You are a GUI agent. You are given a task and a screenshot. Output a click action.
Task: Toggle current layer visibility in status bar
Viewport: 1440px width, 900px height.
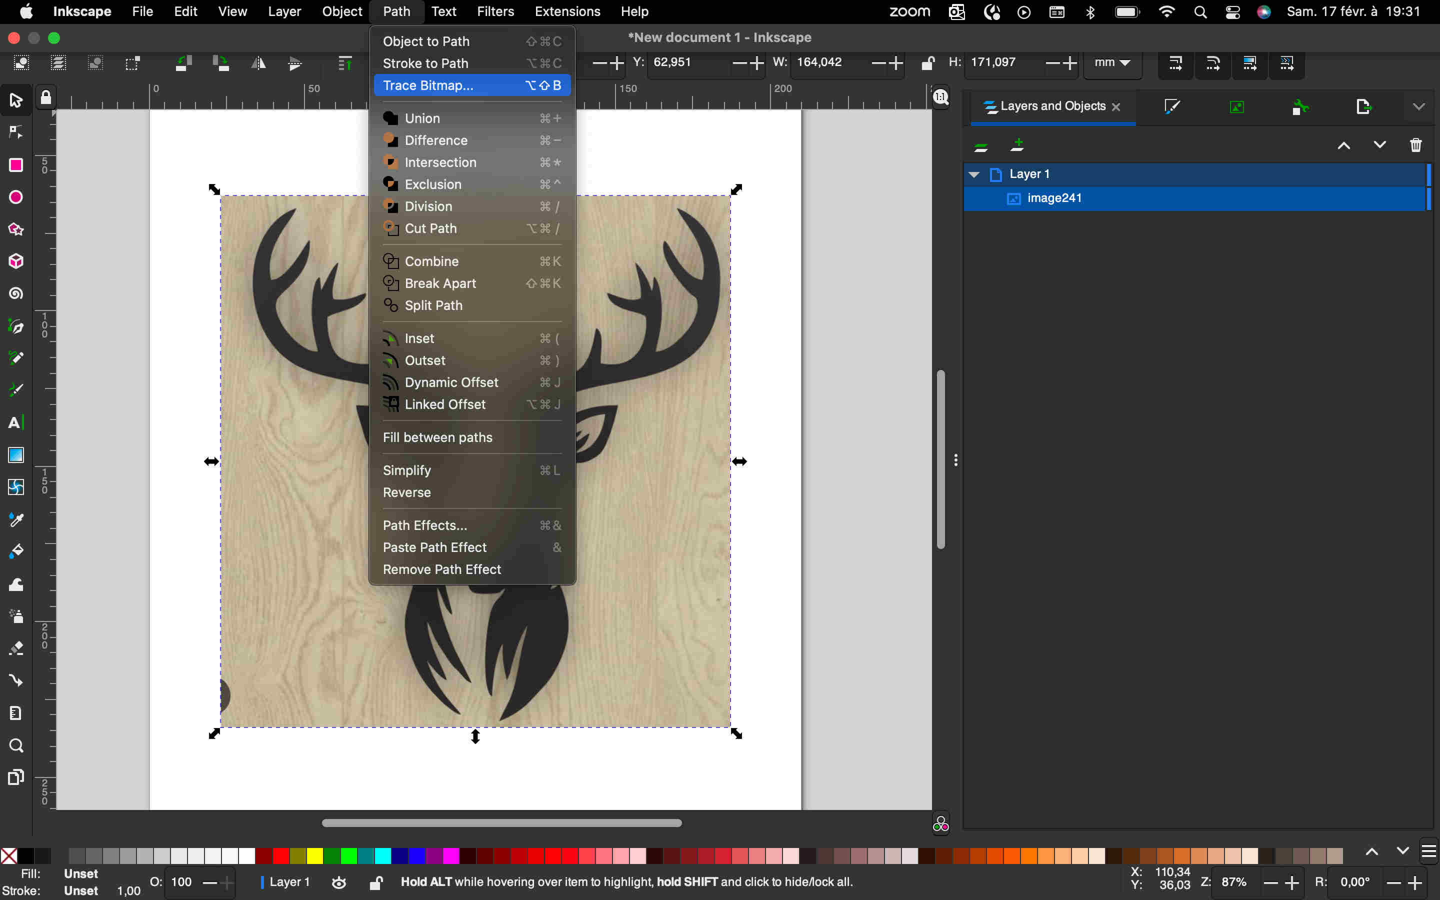339,882
